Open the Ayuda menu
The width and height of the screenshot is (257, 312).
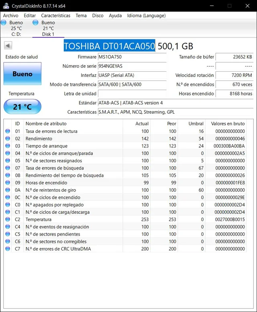115,16
